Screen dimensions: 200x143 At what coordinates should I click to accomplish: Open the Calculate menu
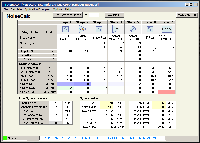[16, 9]
